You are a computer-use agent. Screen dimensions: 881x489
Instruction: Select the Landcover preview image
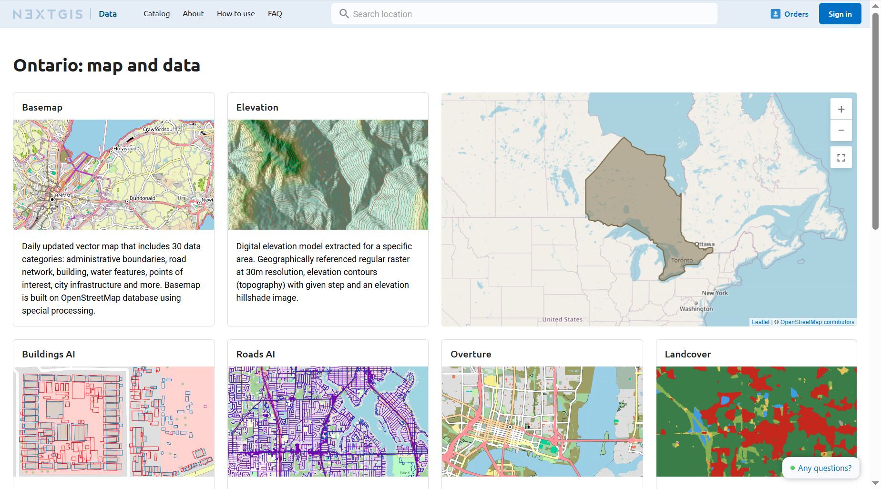(756, 421)
